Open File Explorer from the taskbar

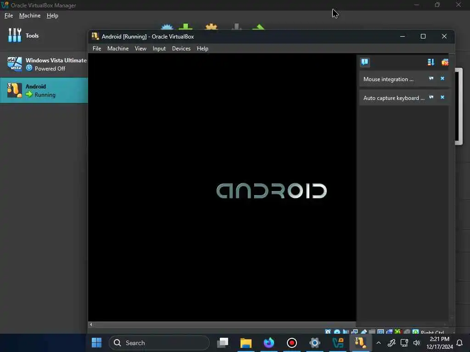point(246,343)
